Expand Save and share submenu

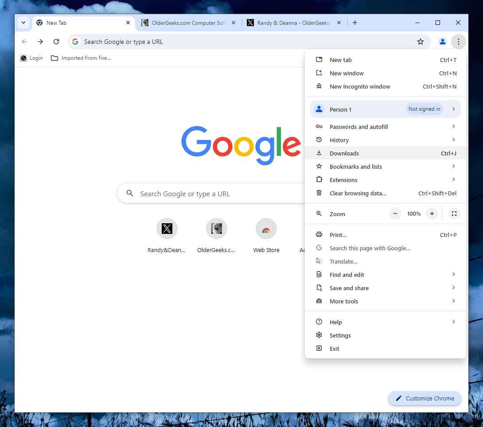[x=386, y=288]
